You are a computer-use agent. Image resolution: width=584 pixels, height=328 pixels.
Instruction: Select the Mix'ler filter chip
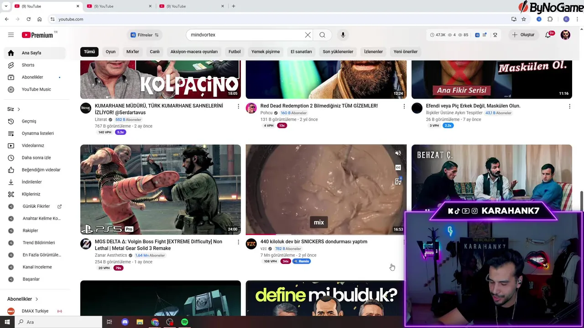tap(133, 51)
